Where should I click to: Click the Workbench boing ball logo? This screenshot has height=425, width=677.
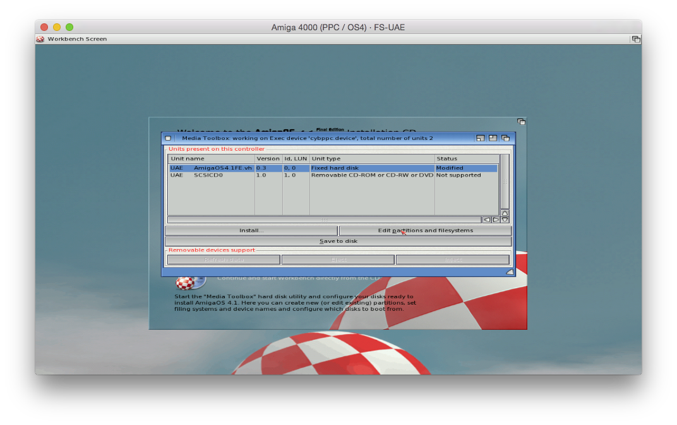click(40, 39)
